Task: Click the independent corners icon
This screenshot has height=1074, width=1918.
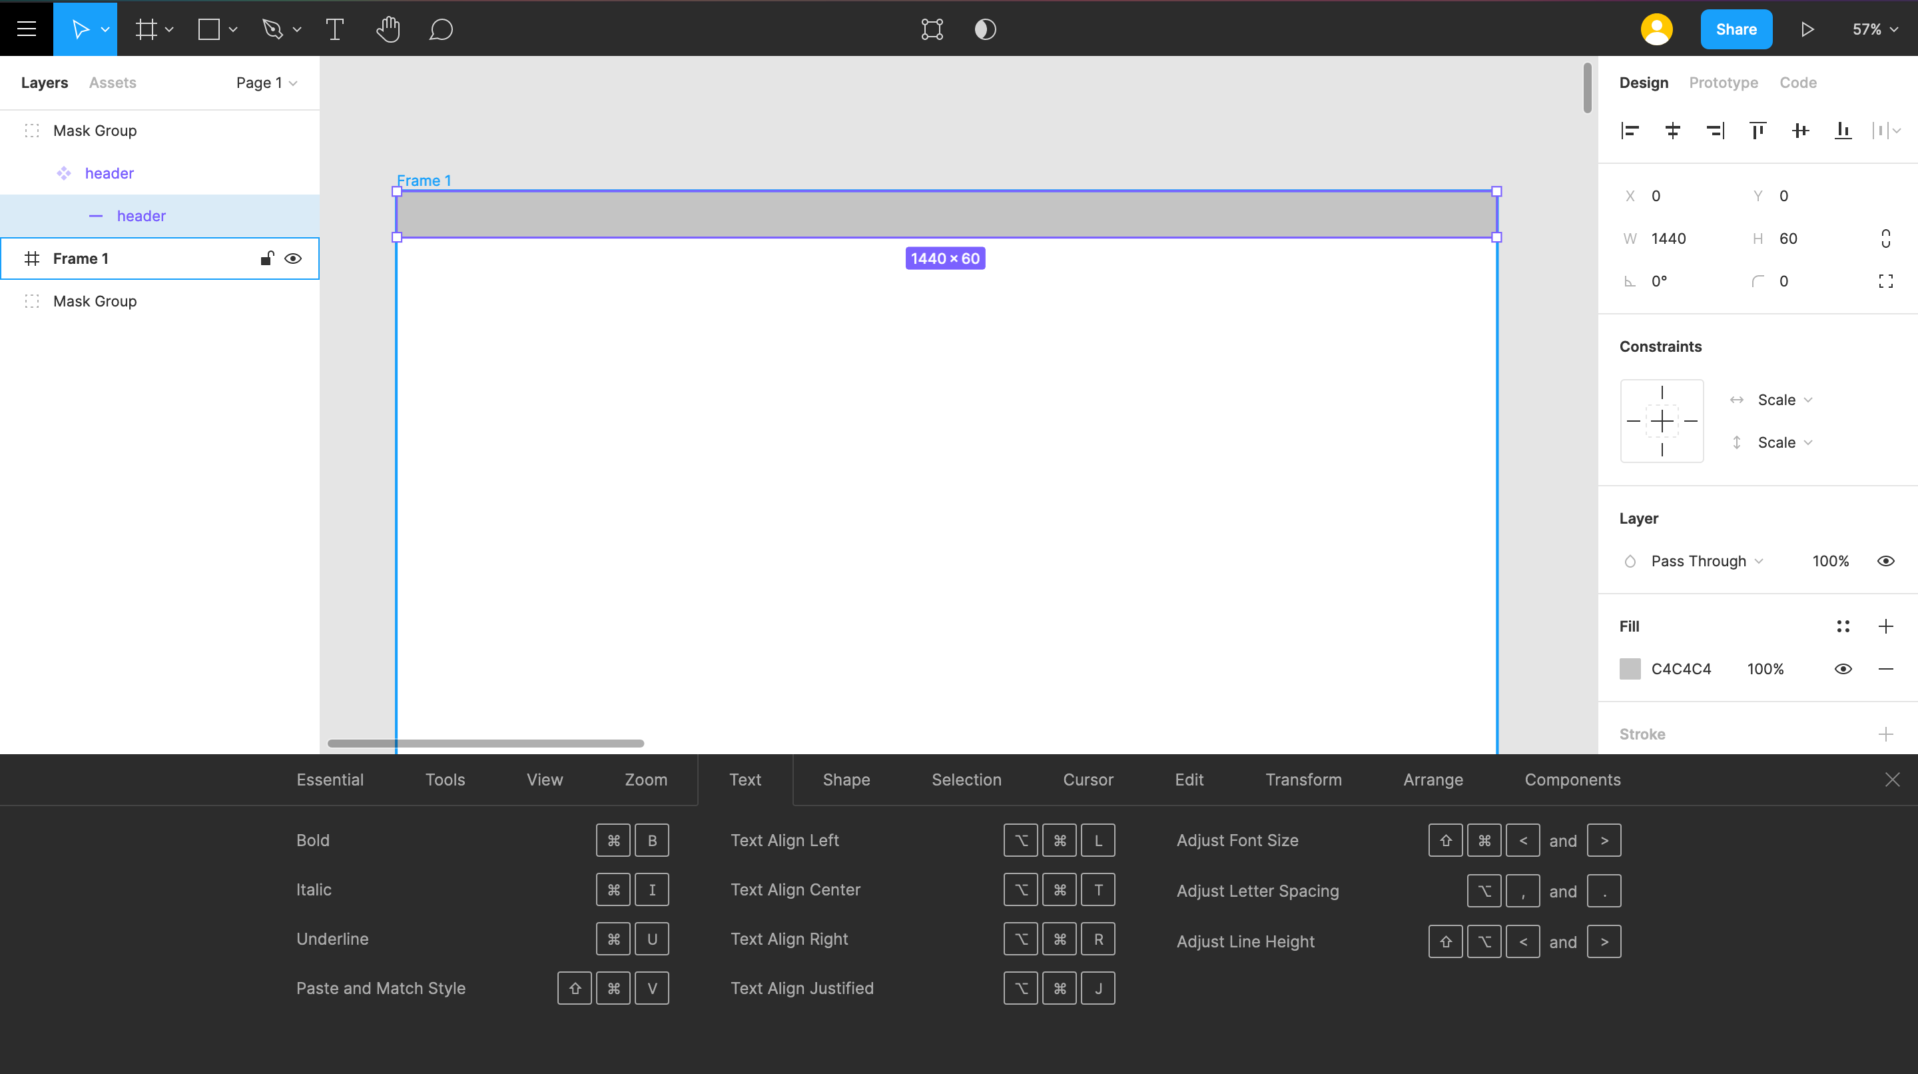Action: click(x=1885, y=280)
